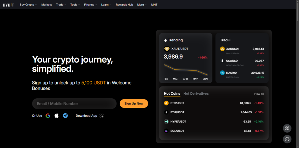Image resolution: width=299 pixels, height=148 pixels.
Task: Click the XAUT/USDT coin icon
Action: [x=167, y=49]
